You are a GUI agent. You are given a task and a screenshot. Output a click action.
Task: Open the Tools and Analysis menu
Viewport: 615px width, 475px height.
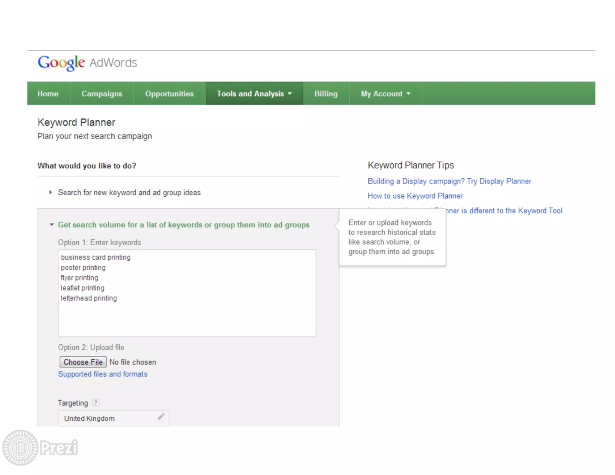(x=254, y=94)
